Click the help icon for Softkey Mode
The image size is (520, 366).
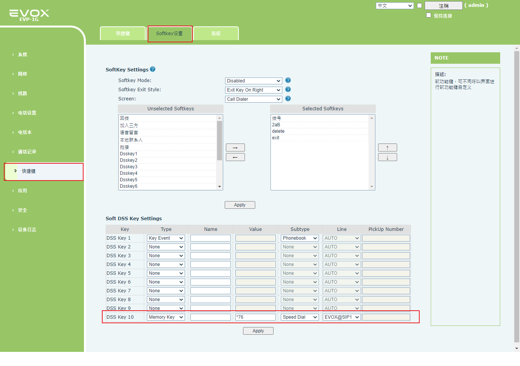288,80
